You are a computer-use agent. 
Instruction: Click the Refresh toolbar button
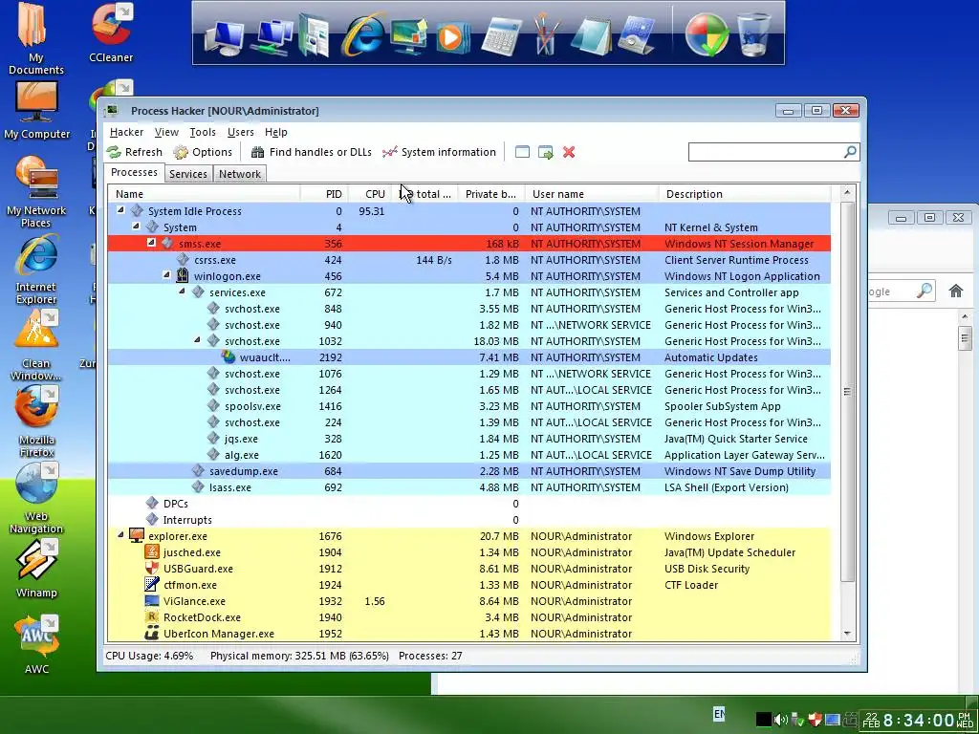(x=134, y=152)
